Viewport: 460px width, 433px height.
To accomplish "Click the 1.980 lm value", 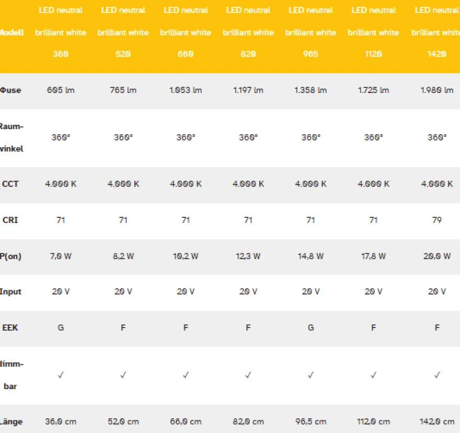I will tap(437, 90).
